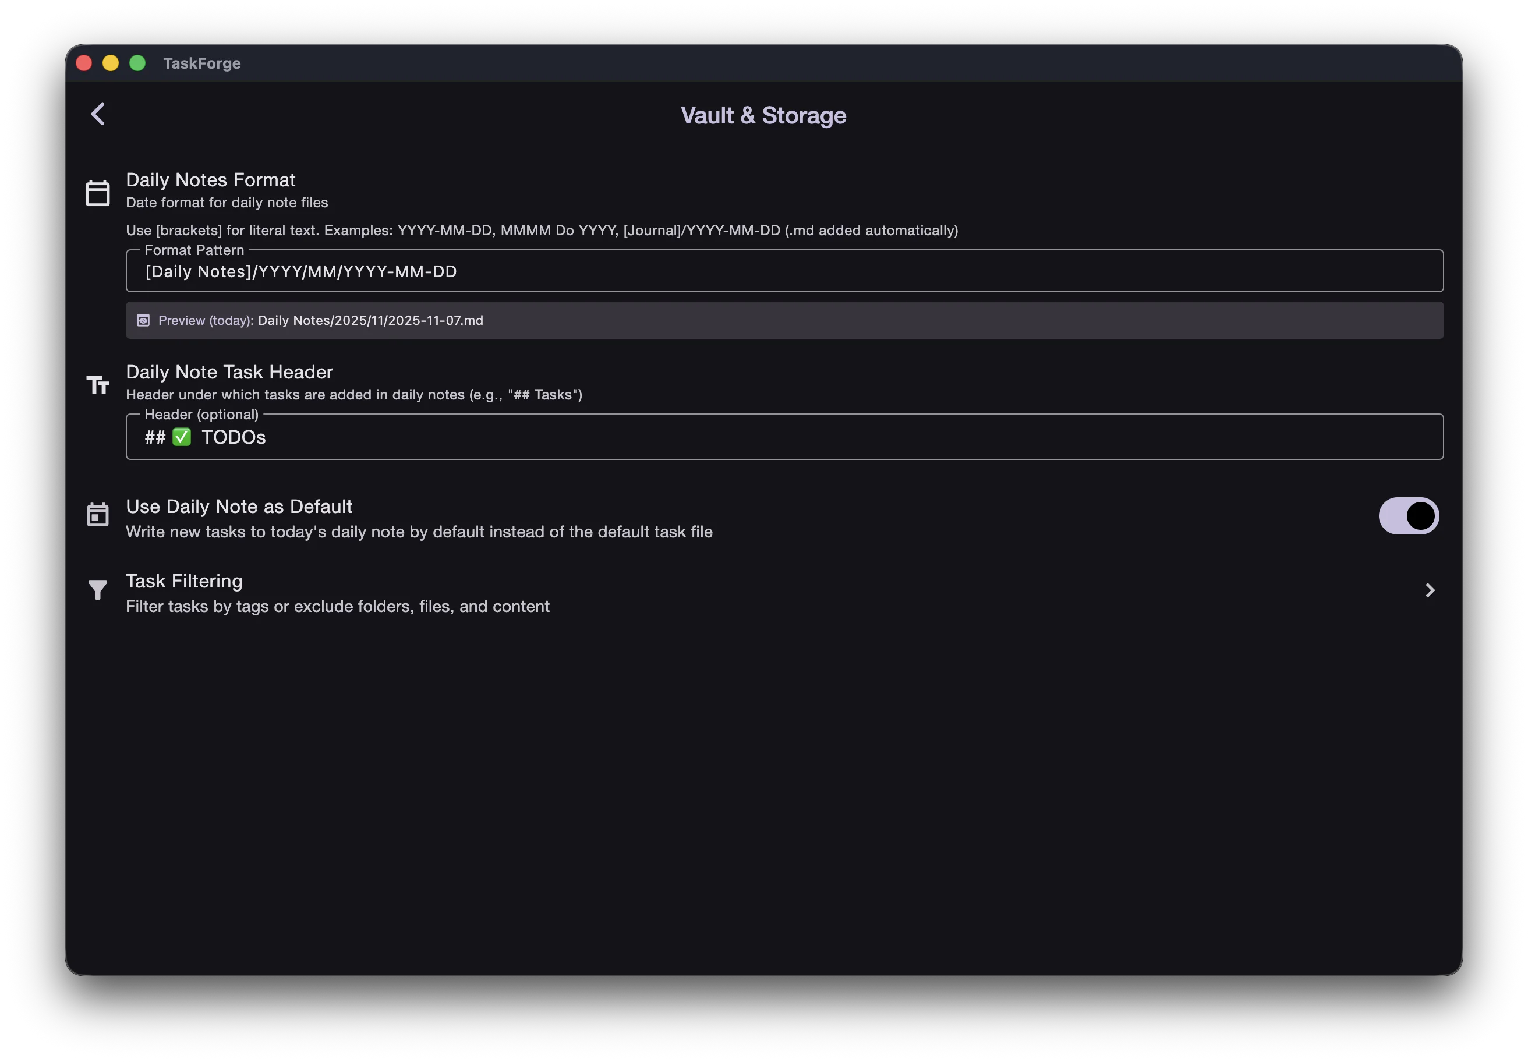Open the Task Filtering settings title
This screenshot has height=1062, width=1528.
(x=185, y=581)
